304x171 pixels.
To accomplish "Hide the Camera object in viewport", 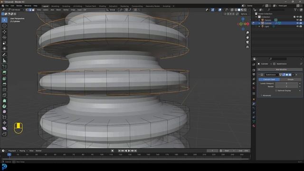I will tap(297, 20).
